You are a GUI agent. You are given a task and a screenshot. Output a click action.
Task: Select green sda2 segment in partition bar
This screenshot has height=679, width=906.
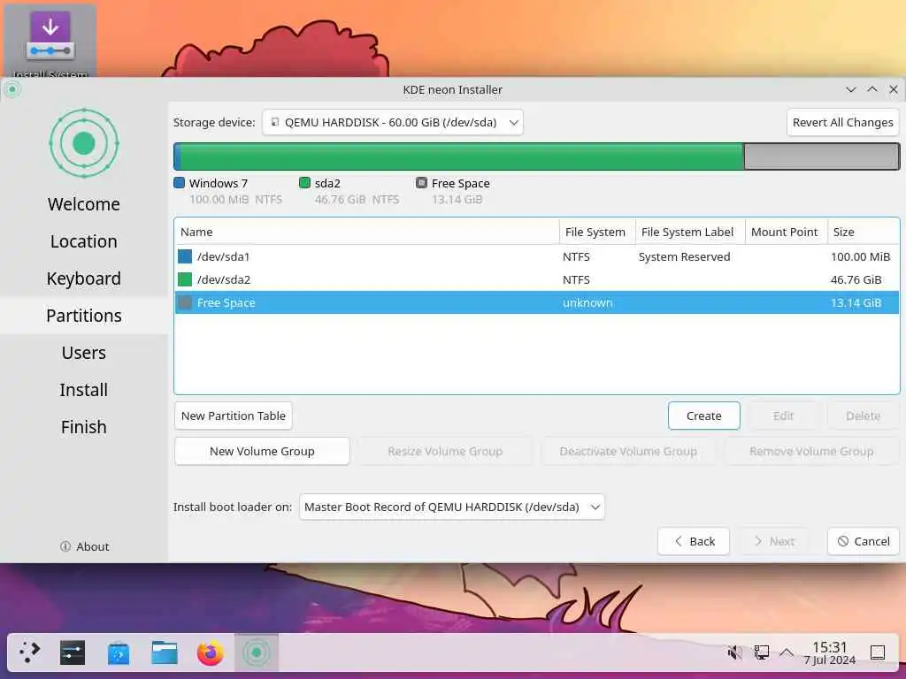(462, 156)
